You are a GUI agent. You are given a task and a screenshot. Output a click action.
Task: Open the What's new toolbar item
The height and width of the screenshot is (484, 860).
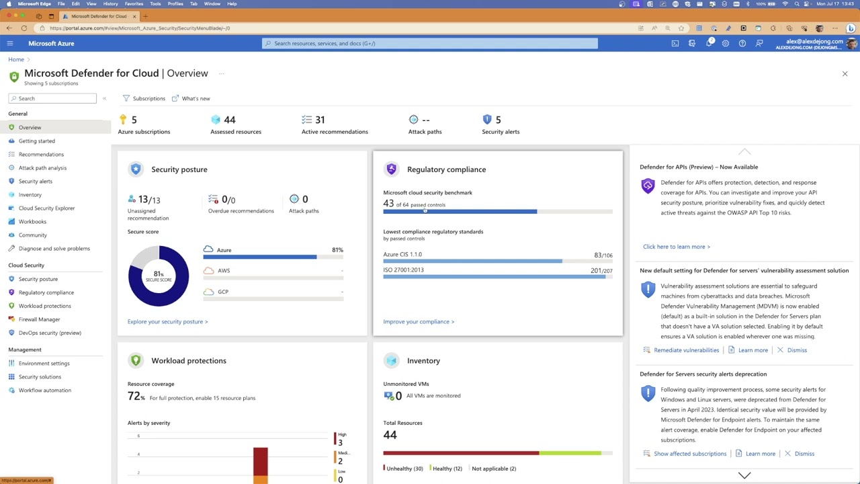(x=191, y=98)
